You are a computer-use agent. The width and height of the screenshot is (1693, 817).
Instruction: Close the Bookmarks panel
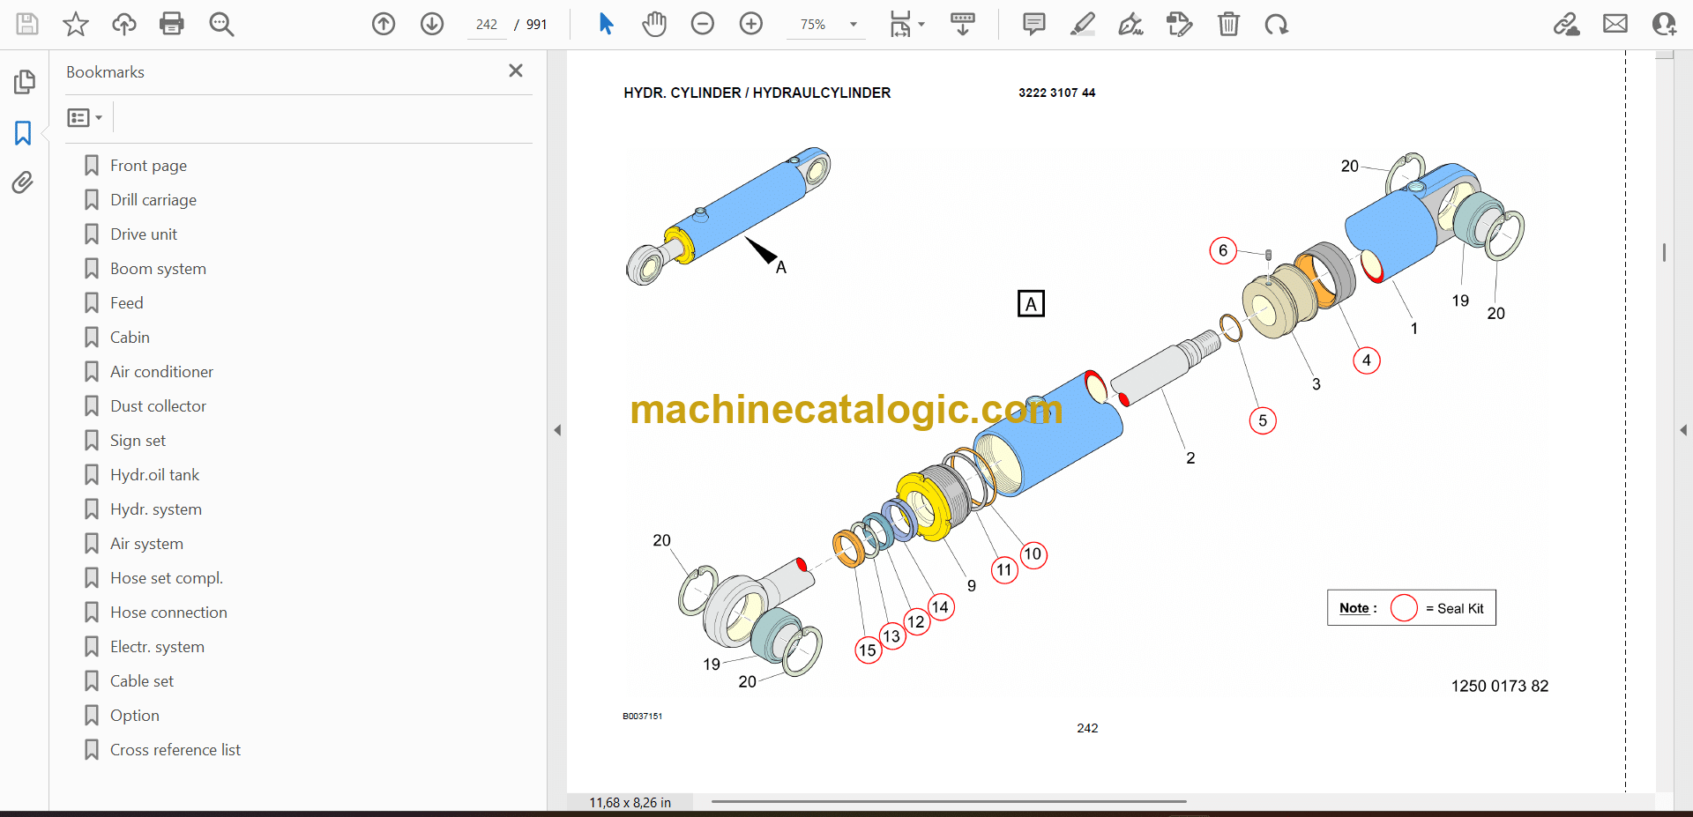(516, 71)
